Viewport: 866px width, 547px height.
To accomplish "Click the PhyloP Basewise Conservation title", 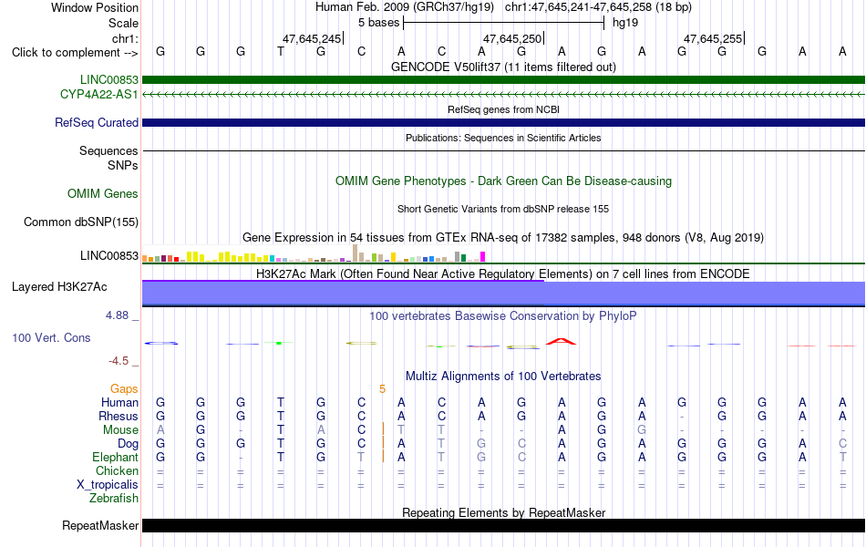I will pos(503,316).
